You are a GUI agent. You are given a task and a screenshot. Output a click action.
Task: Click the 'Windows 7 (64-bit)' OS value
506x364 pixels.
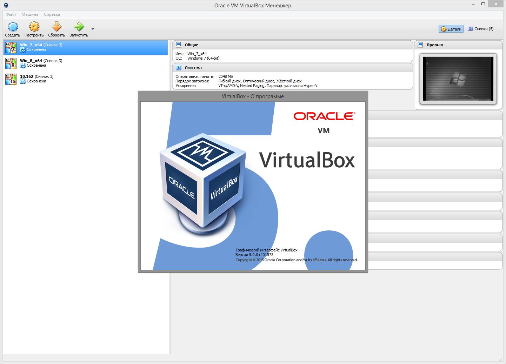click(204, 58)
